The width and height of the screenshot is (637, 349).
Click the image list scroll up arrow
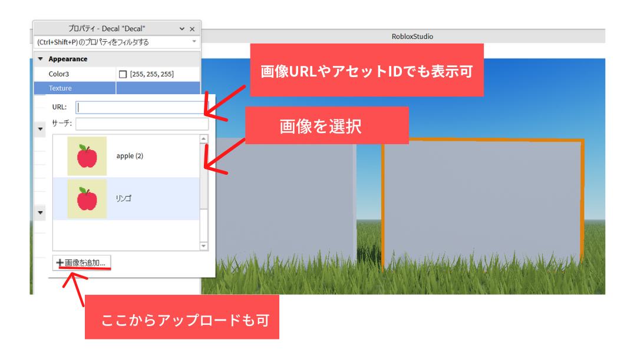click(204, 139)
